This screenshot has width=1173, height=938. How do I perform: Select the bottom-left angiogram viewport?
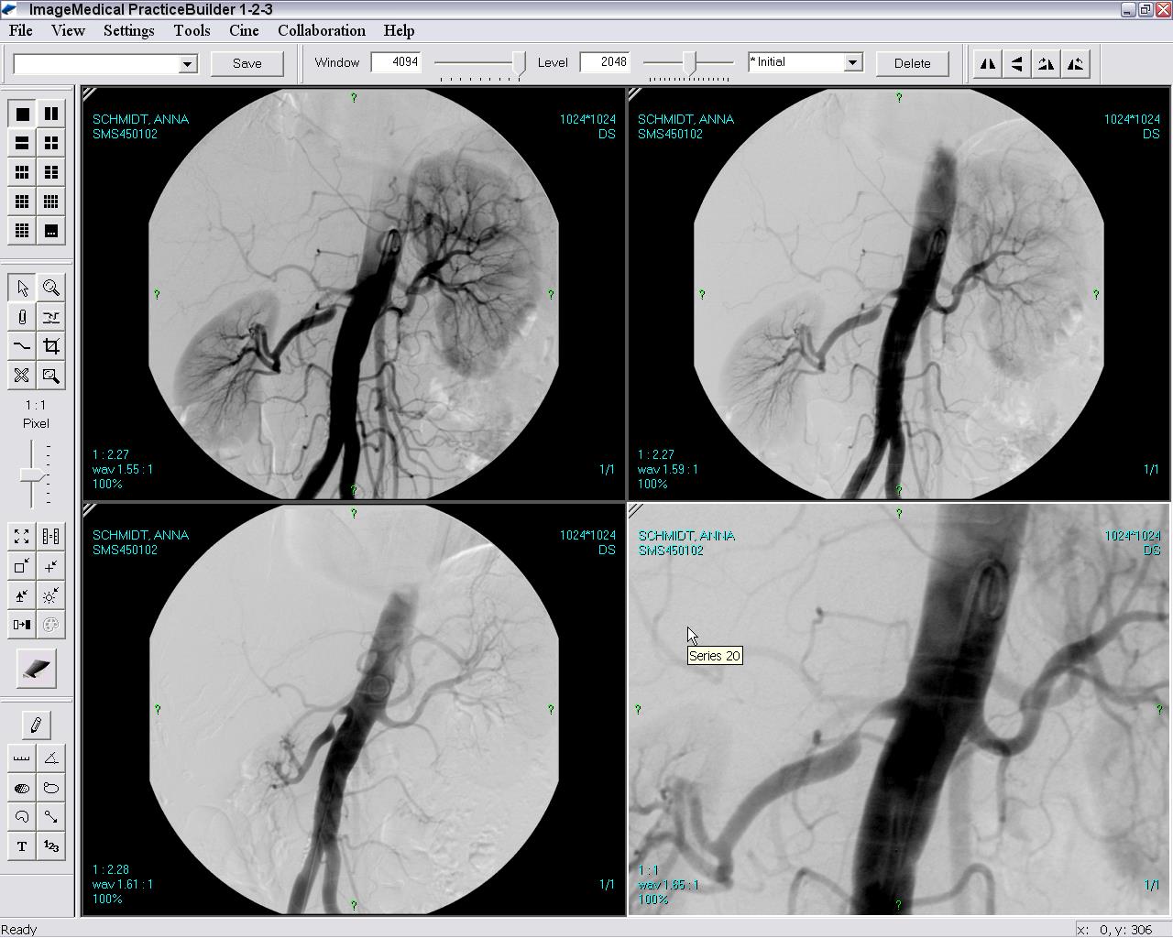354,709
